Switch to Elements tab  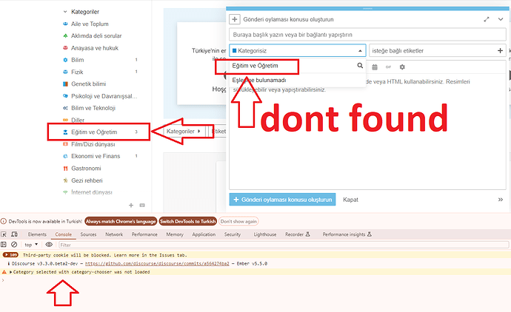point(37,234)
